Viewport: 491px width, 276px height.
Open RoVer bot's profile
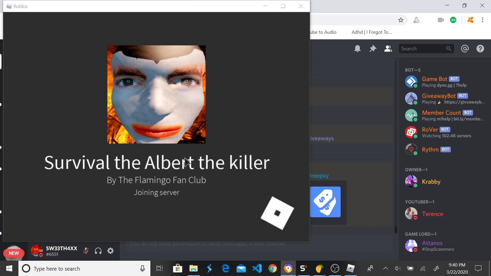(x=445, y=132)
